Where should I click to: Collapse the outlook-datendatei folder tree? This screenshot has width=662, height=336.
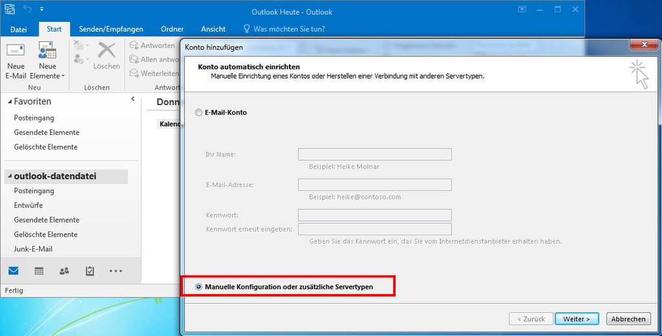pyautogui.click(x=10, y=177)
